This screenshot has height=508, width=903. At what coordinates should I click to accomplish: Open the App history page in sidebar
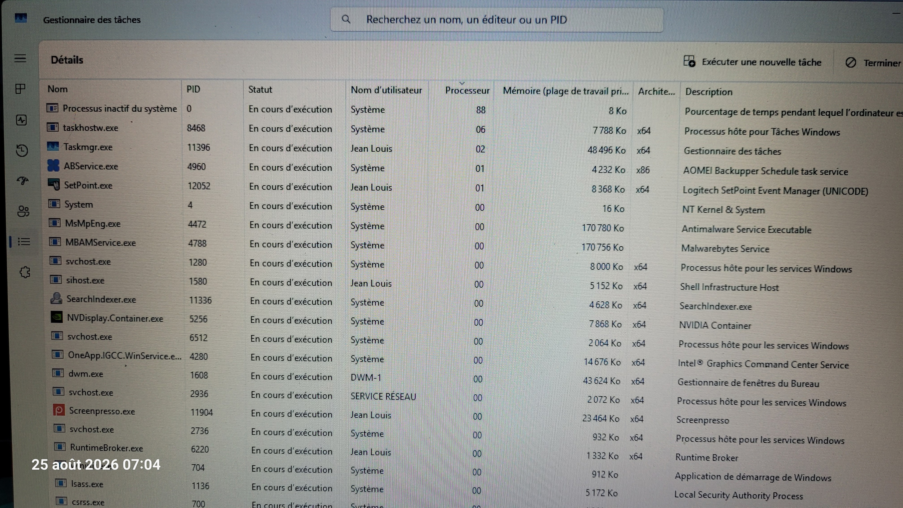[x=22, y=151]
